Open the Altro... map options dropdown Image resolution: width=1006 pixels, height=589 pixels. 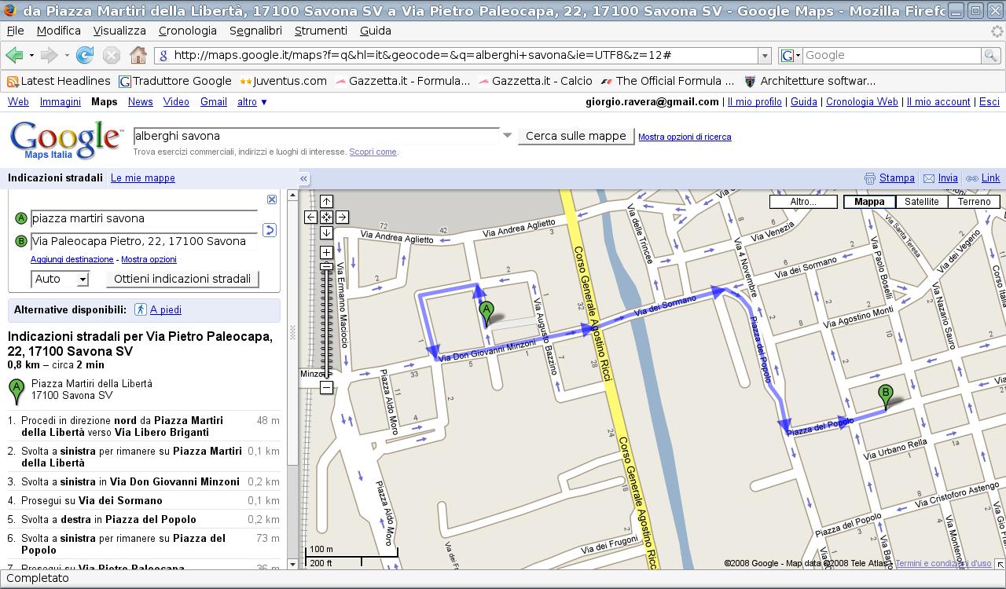[x=802, y=202]
